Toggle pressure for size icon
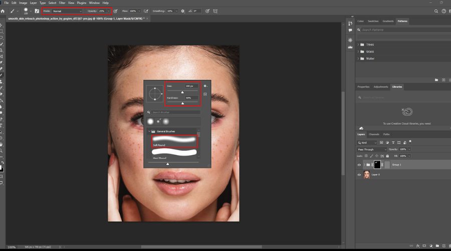The image size is (451, 251). tap(207, 11)
